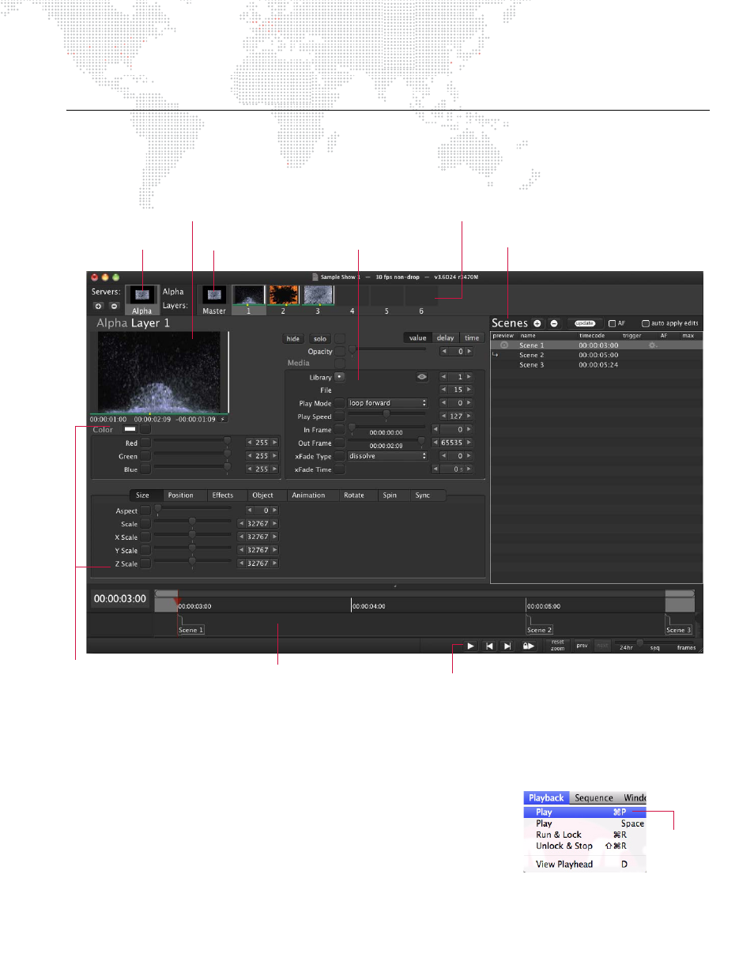Switch to the Effects tab
This screenshot has height=976, width=754.
[224, 496]
